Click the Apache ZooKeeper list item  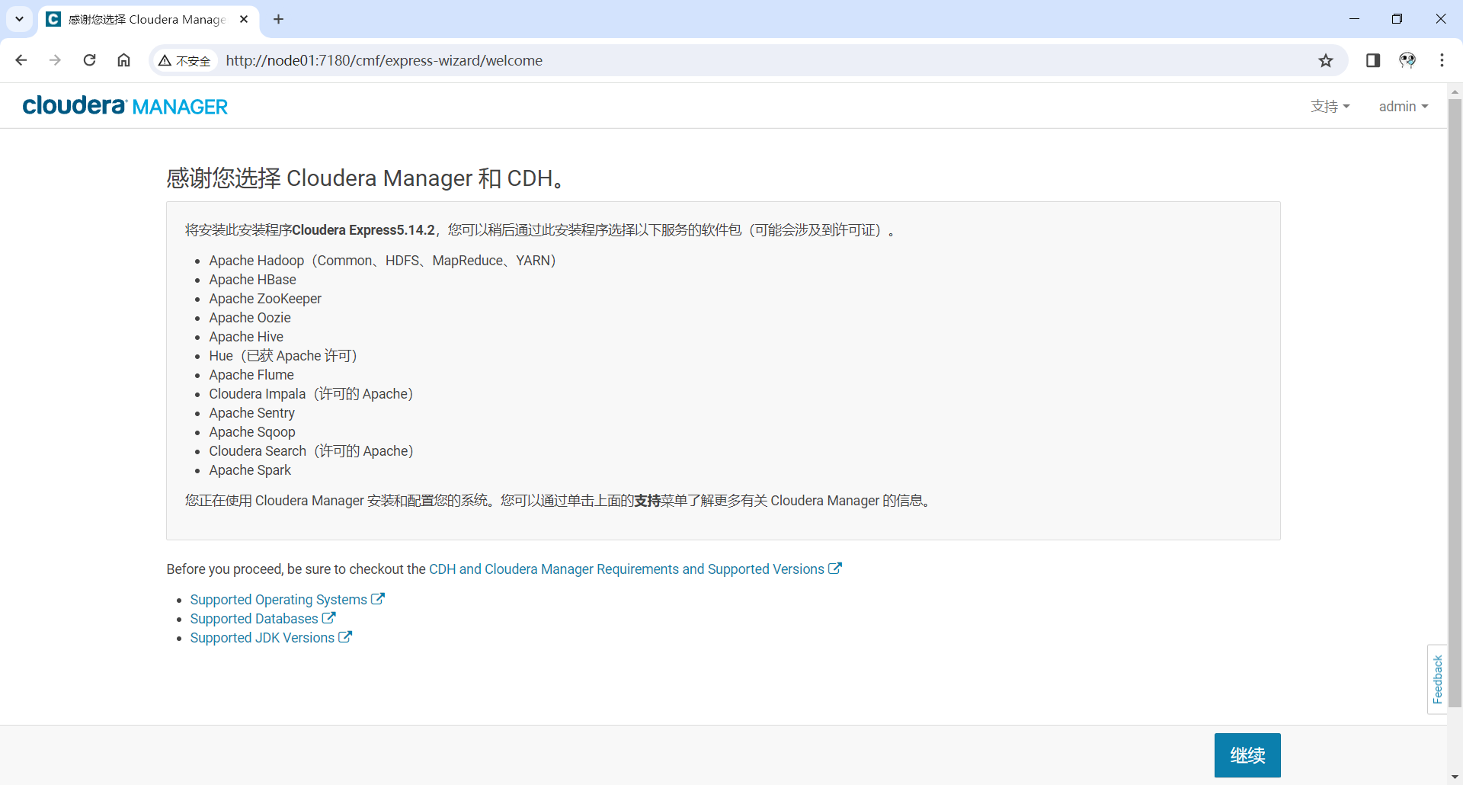[265, 299]
